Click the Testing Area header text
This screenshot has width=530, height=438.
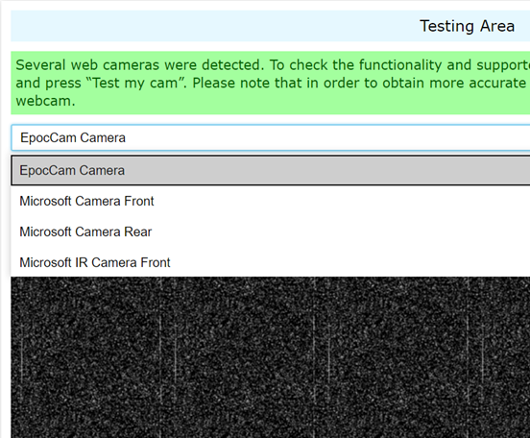(468, 26)
